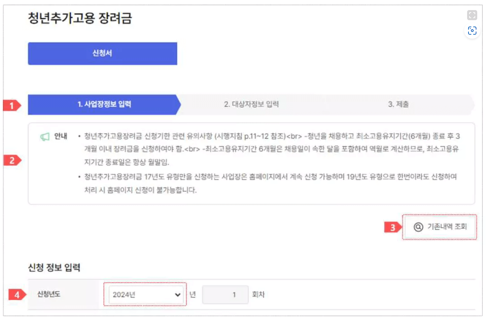Click the 신청서 button

pos(102,53)
